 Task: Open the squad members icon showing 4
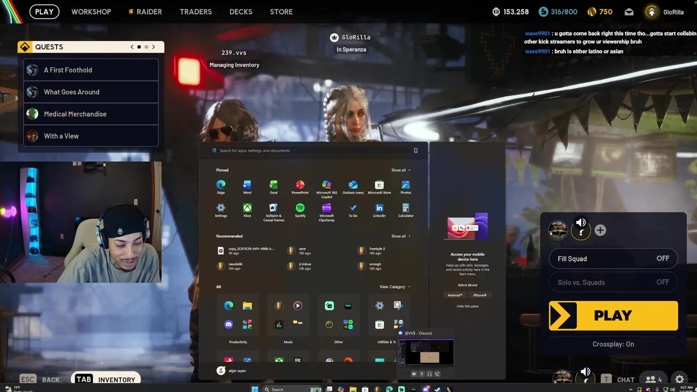(x=653, y=379)
